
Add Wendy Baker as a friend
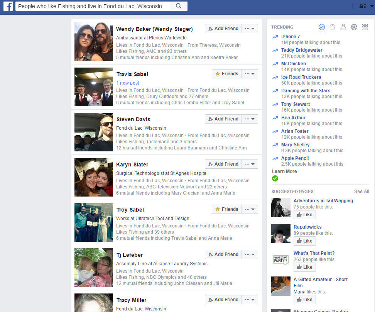point(223,29)
